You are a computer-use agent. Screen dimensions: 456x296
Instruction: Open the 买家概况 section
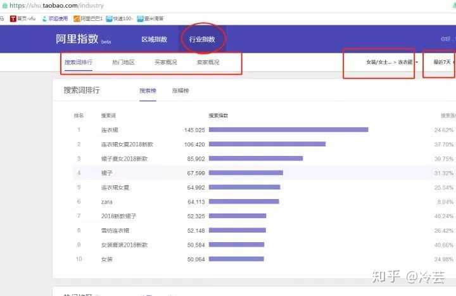(x=165, y=63)
